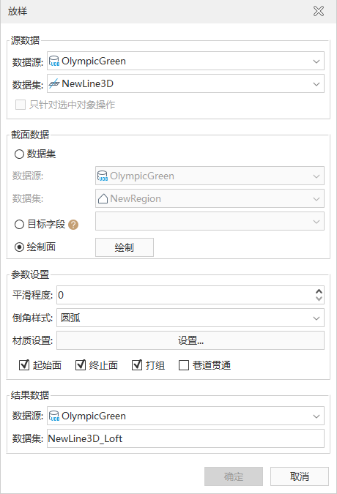Click the help icon beside 目标字段
Viewport: 337px width, 494px height.
pos(73,225)
